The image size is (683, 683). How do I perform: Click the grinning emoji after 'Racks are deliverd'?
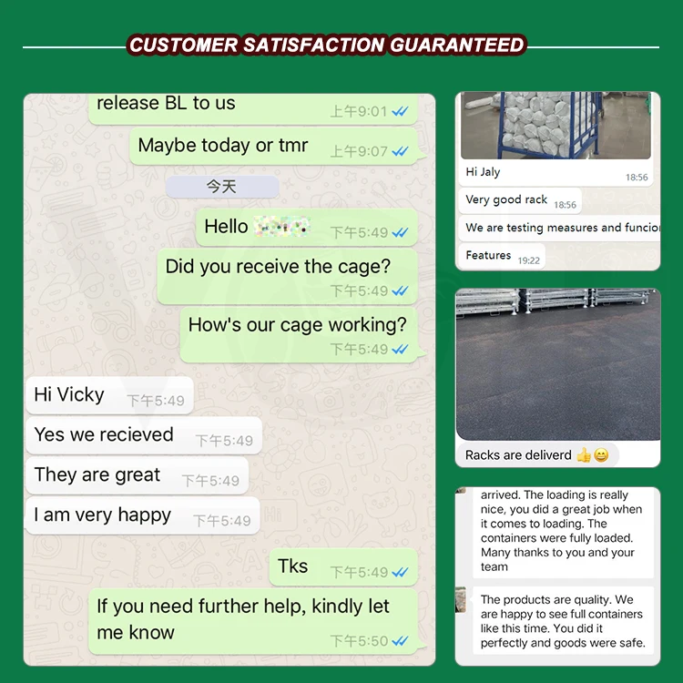[x=601, y=455]
